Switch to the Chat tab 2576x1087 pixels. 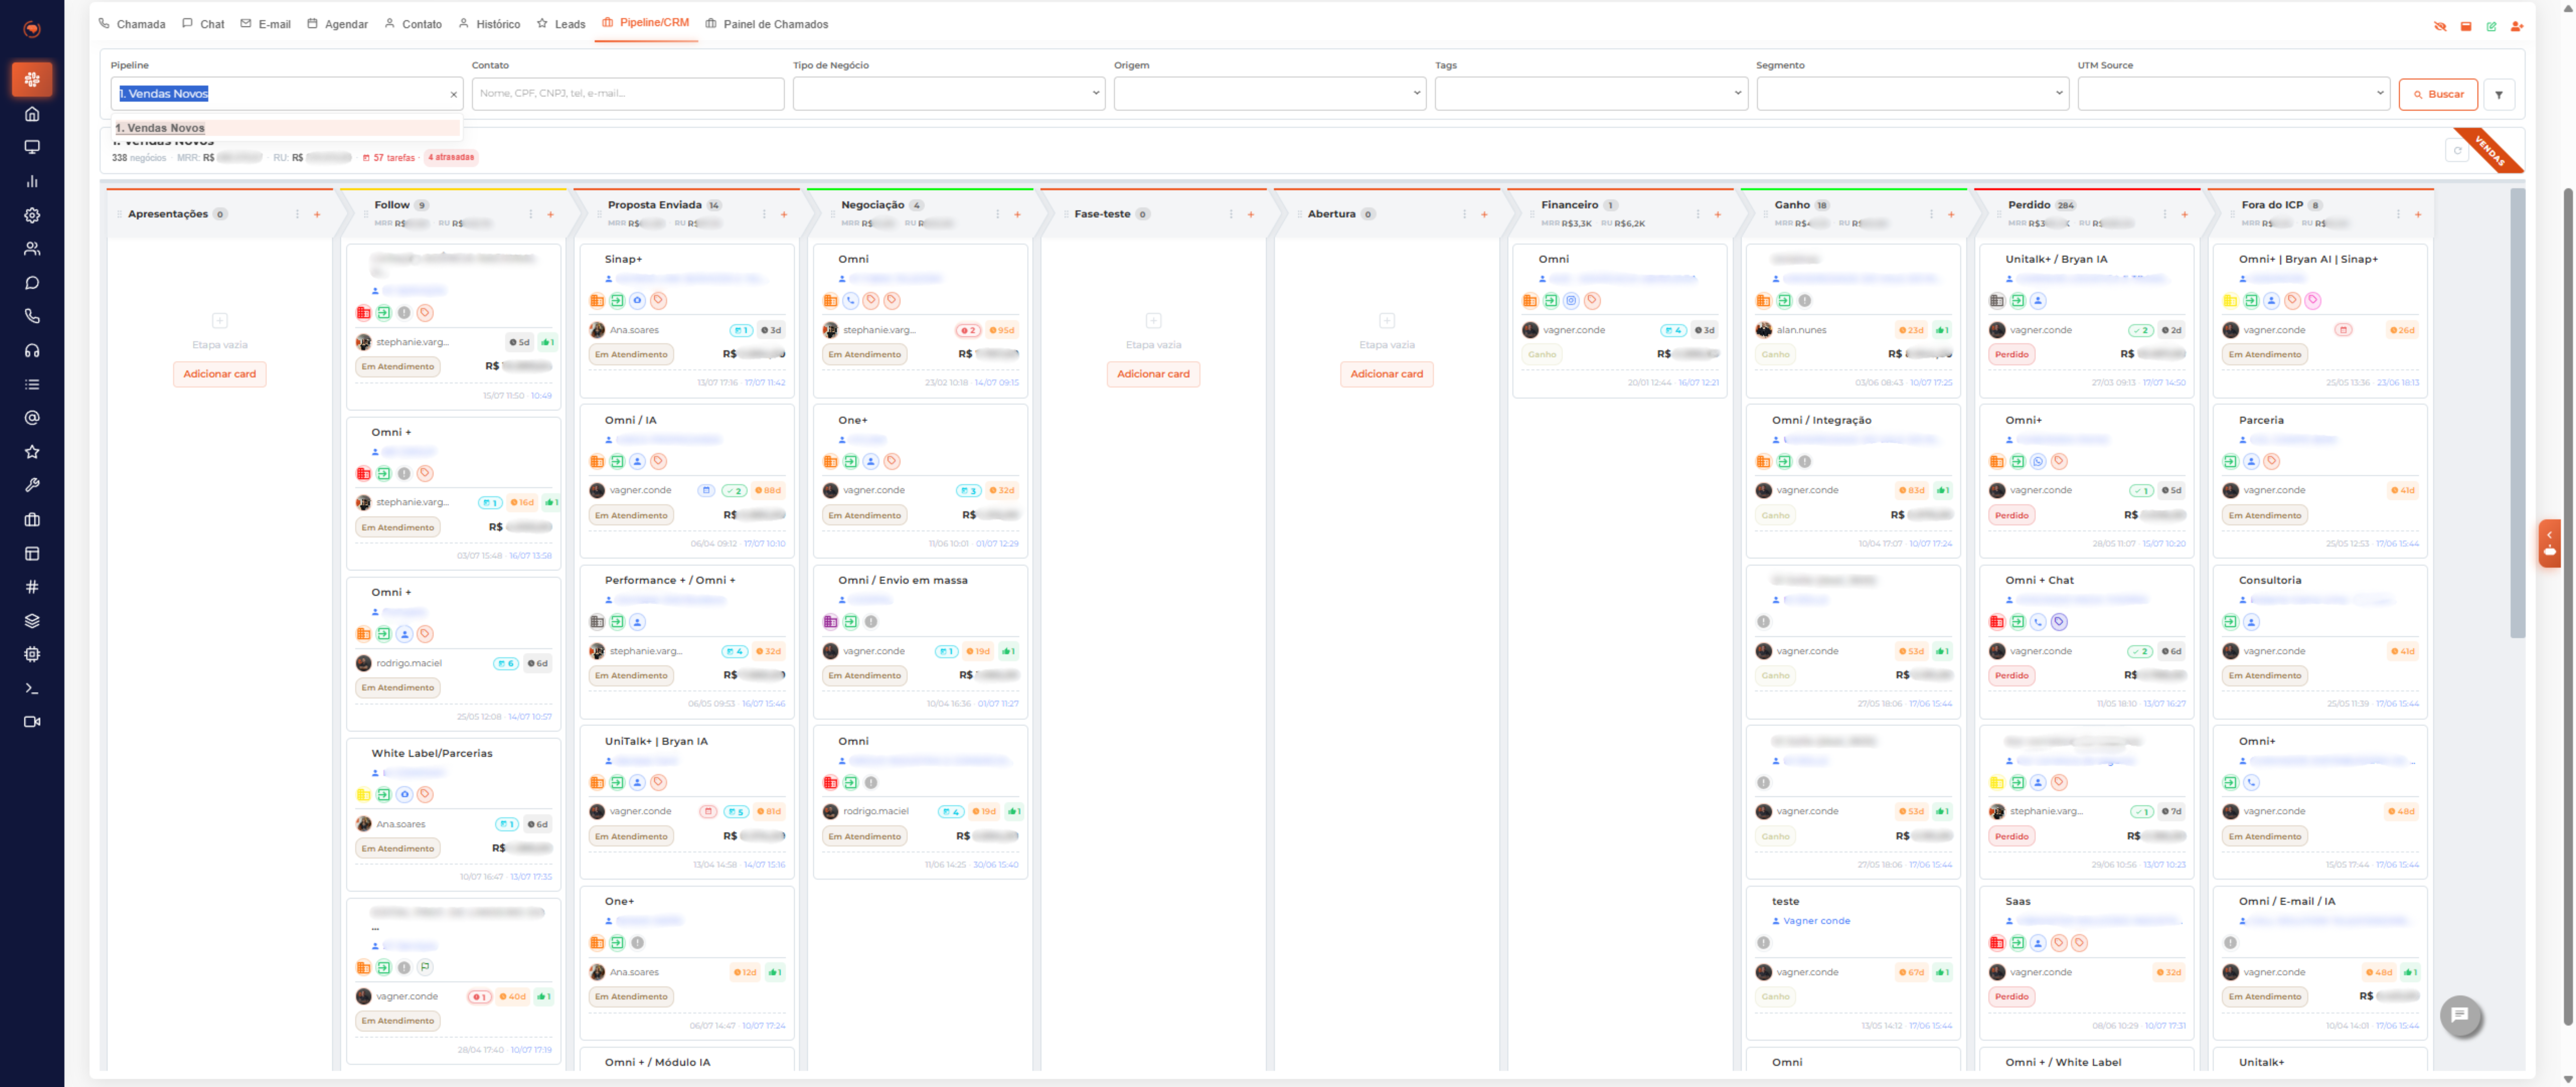[203, 24]
